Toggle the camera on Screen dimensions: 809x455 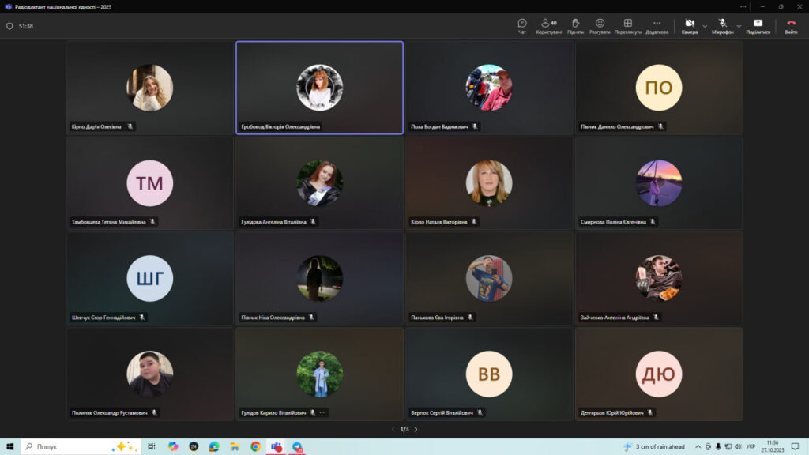[x=689, y=25]
